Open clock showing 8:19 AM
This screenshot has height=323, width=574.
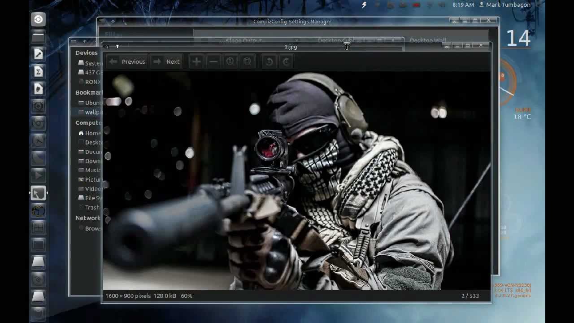tap(463, 5)
